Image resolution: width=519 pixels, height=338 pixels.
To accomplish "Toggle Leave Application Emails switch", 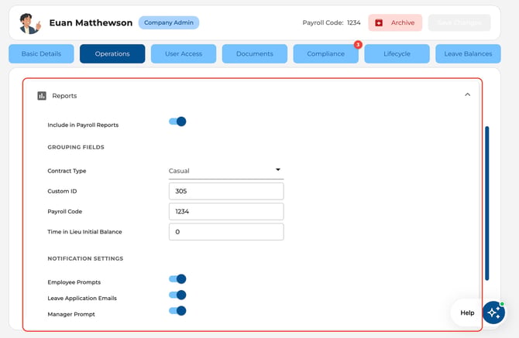I will tap(177, 295).
